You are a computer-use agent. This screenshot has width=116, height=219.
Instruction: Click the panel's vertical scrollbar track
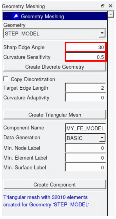[111, 116]
